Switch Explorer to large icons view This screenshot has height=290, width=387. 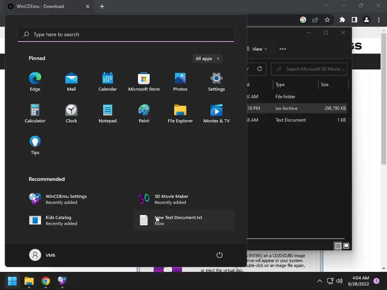click(346, 246)
